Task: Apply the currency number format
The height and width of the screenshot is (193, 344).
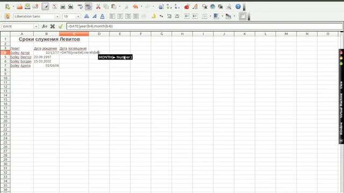Action: tap(154, 16)
